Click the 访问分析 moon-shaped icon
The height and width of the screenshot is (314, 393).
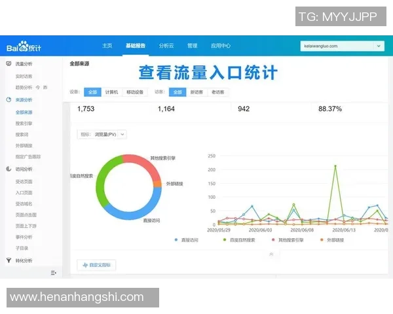(9, 169)
